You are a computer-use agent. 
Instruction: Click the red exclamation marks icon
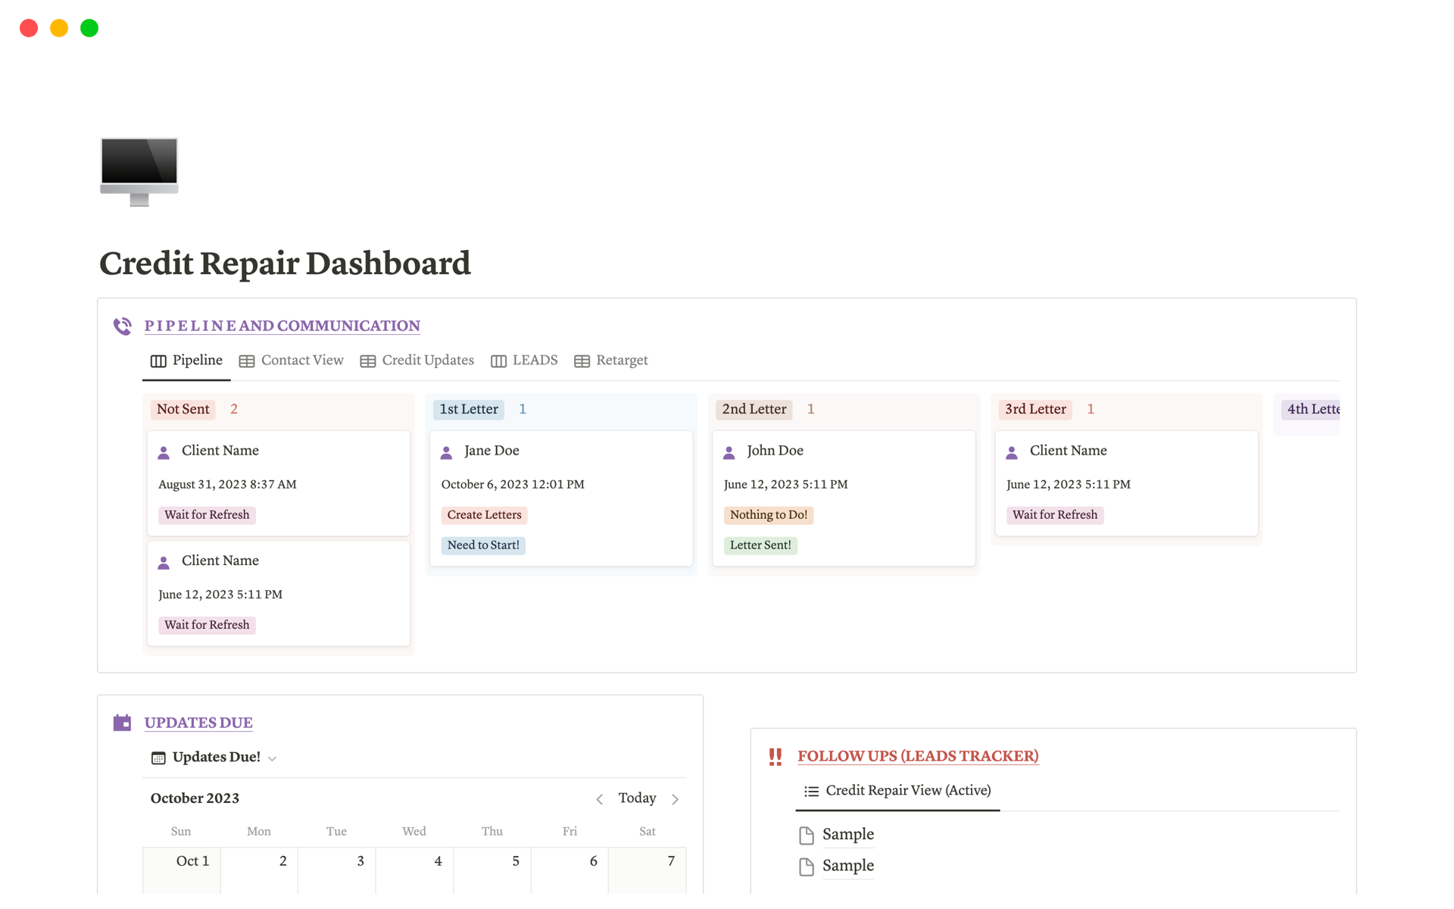[775, 756]
